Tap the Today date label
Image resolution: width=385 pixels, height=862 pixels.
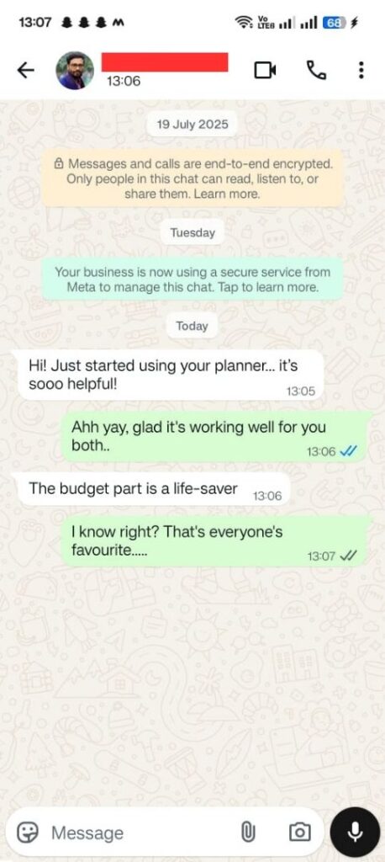click(192, 326)
